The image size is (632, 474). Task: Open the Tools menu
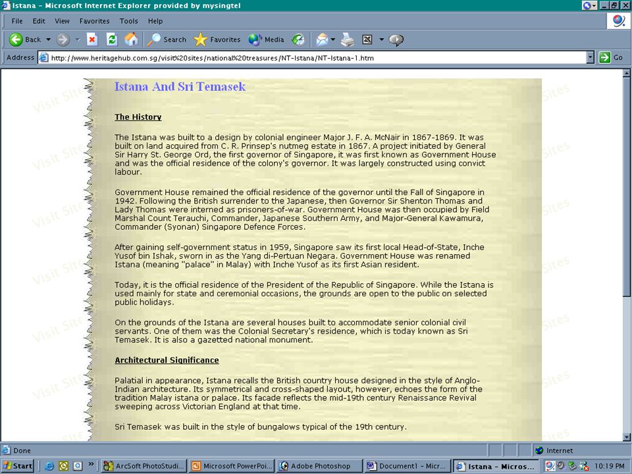pos(128,21)
